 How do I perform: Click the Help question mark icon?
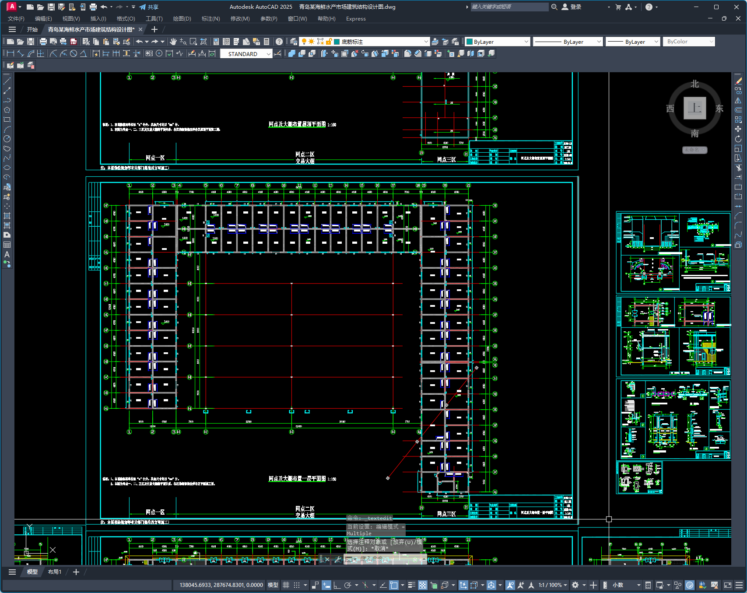(279, 42)
